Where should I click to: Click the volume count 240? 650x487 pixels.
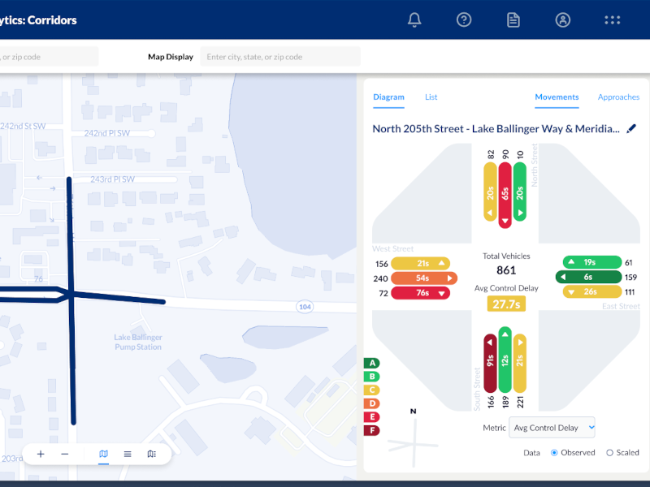pyautogui.click(x=380, y=278)
